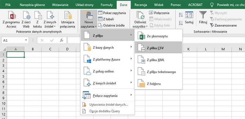This screenshot has height=119, width=245.
Task: Open Ostatnie źródła
Action: click(111, 25)
